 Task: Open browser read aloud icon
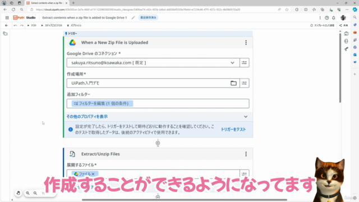(279, 10)
